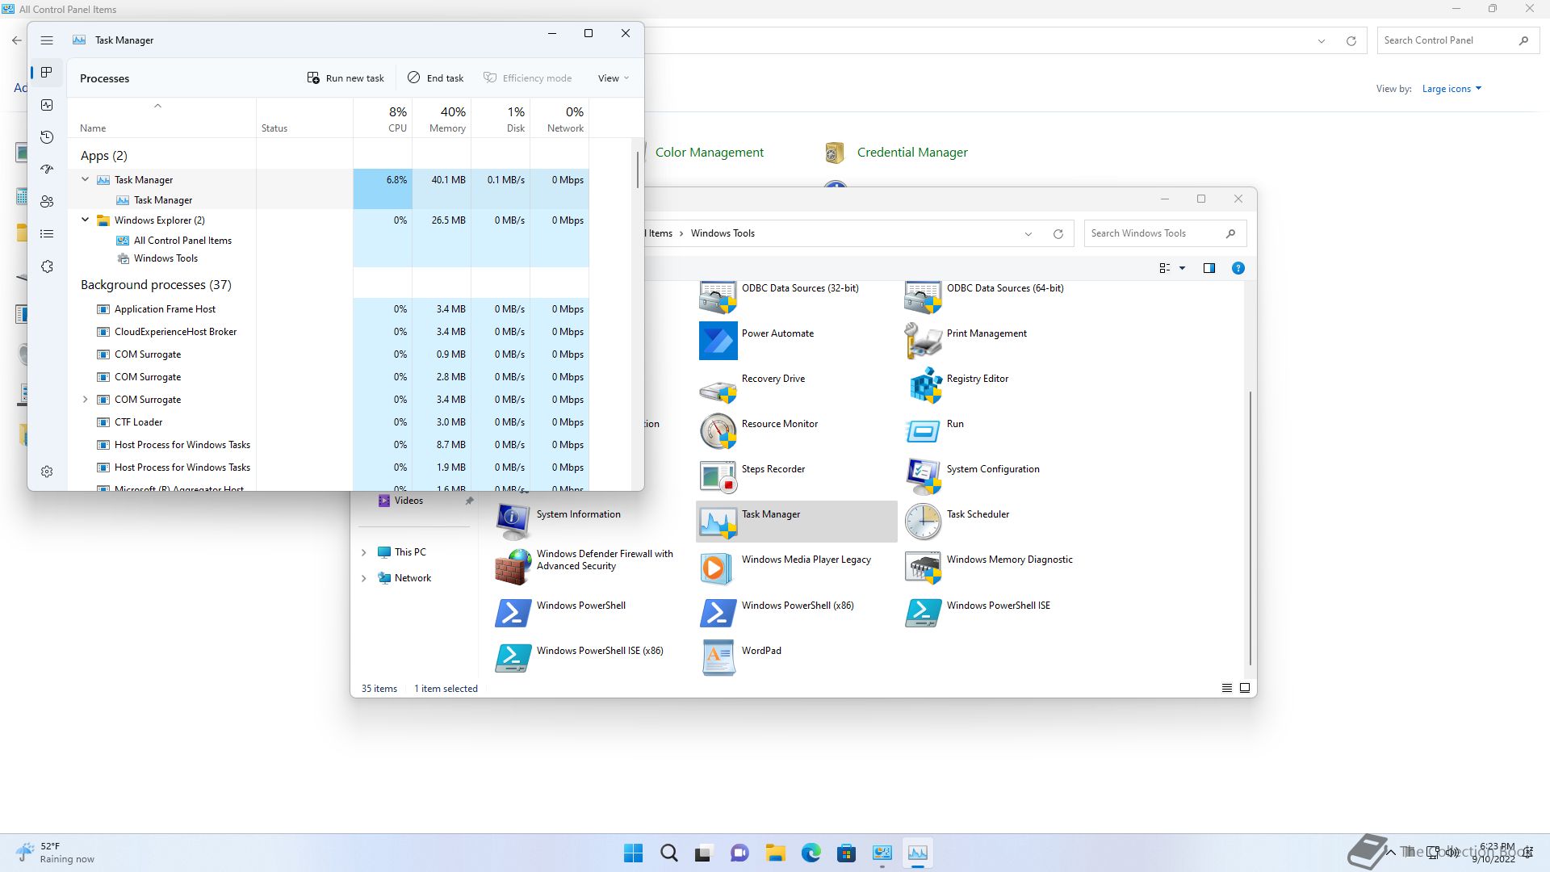Open the taskbar Search icon
1550x872 pixels.
tap(669, 853)
